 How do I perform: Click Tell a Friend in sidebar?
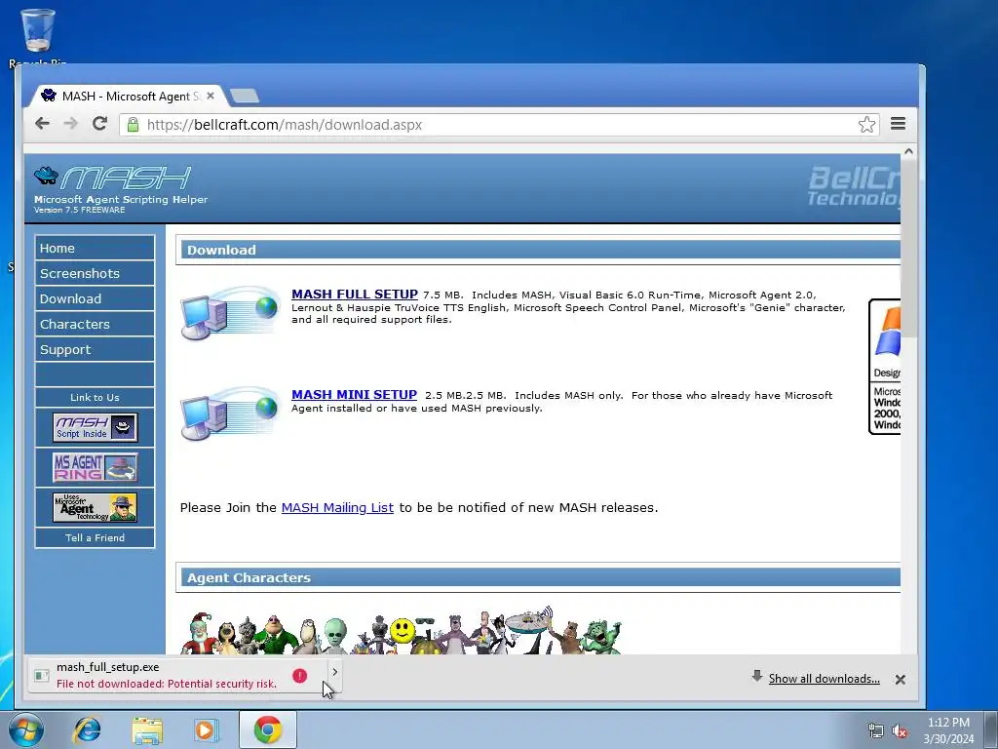pyautogui.click(x=95, y=537)
